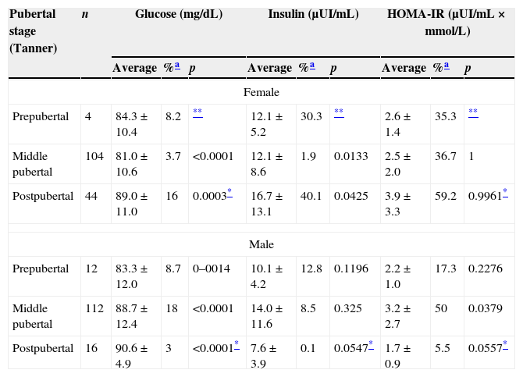Click the ** footnote in female prepubertal glucose row
The image size is (523, 377).
tap(197, 113)
